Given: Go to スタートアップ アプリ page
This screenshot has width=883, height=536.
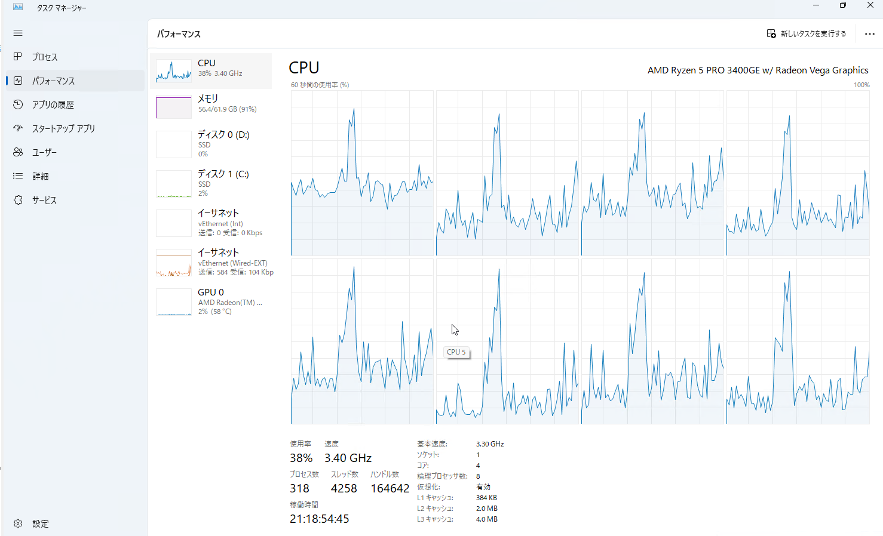Looking at the screenshot, I should 63,128.
